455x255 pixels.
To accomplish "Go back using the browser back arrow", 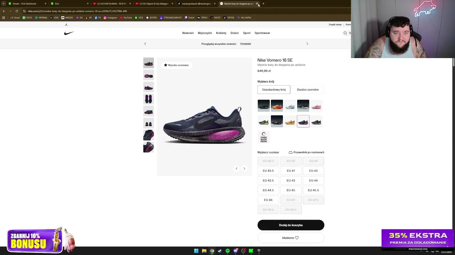I will click(4, 11).
